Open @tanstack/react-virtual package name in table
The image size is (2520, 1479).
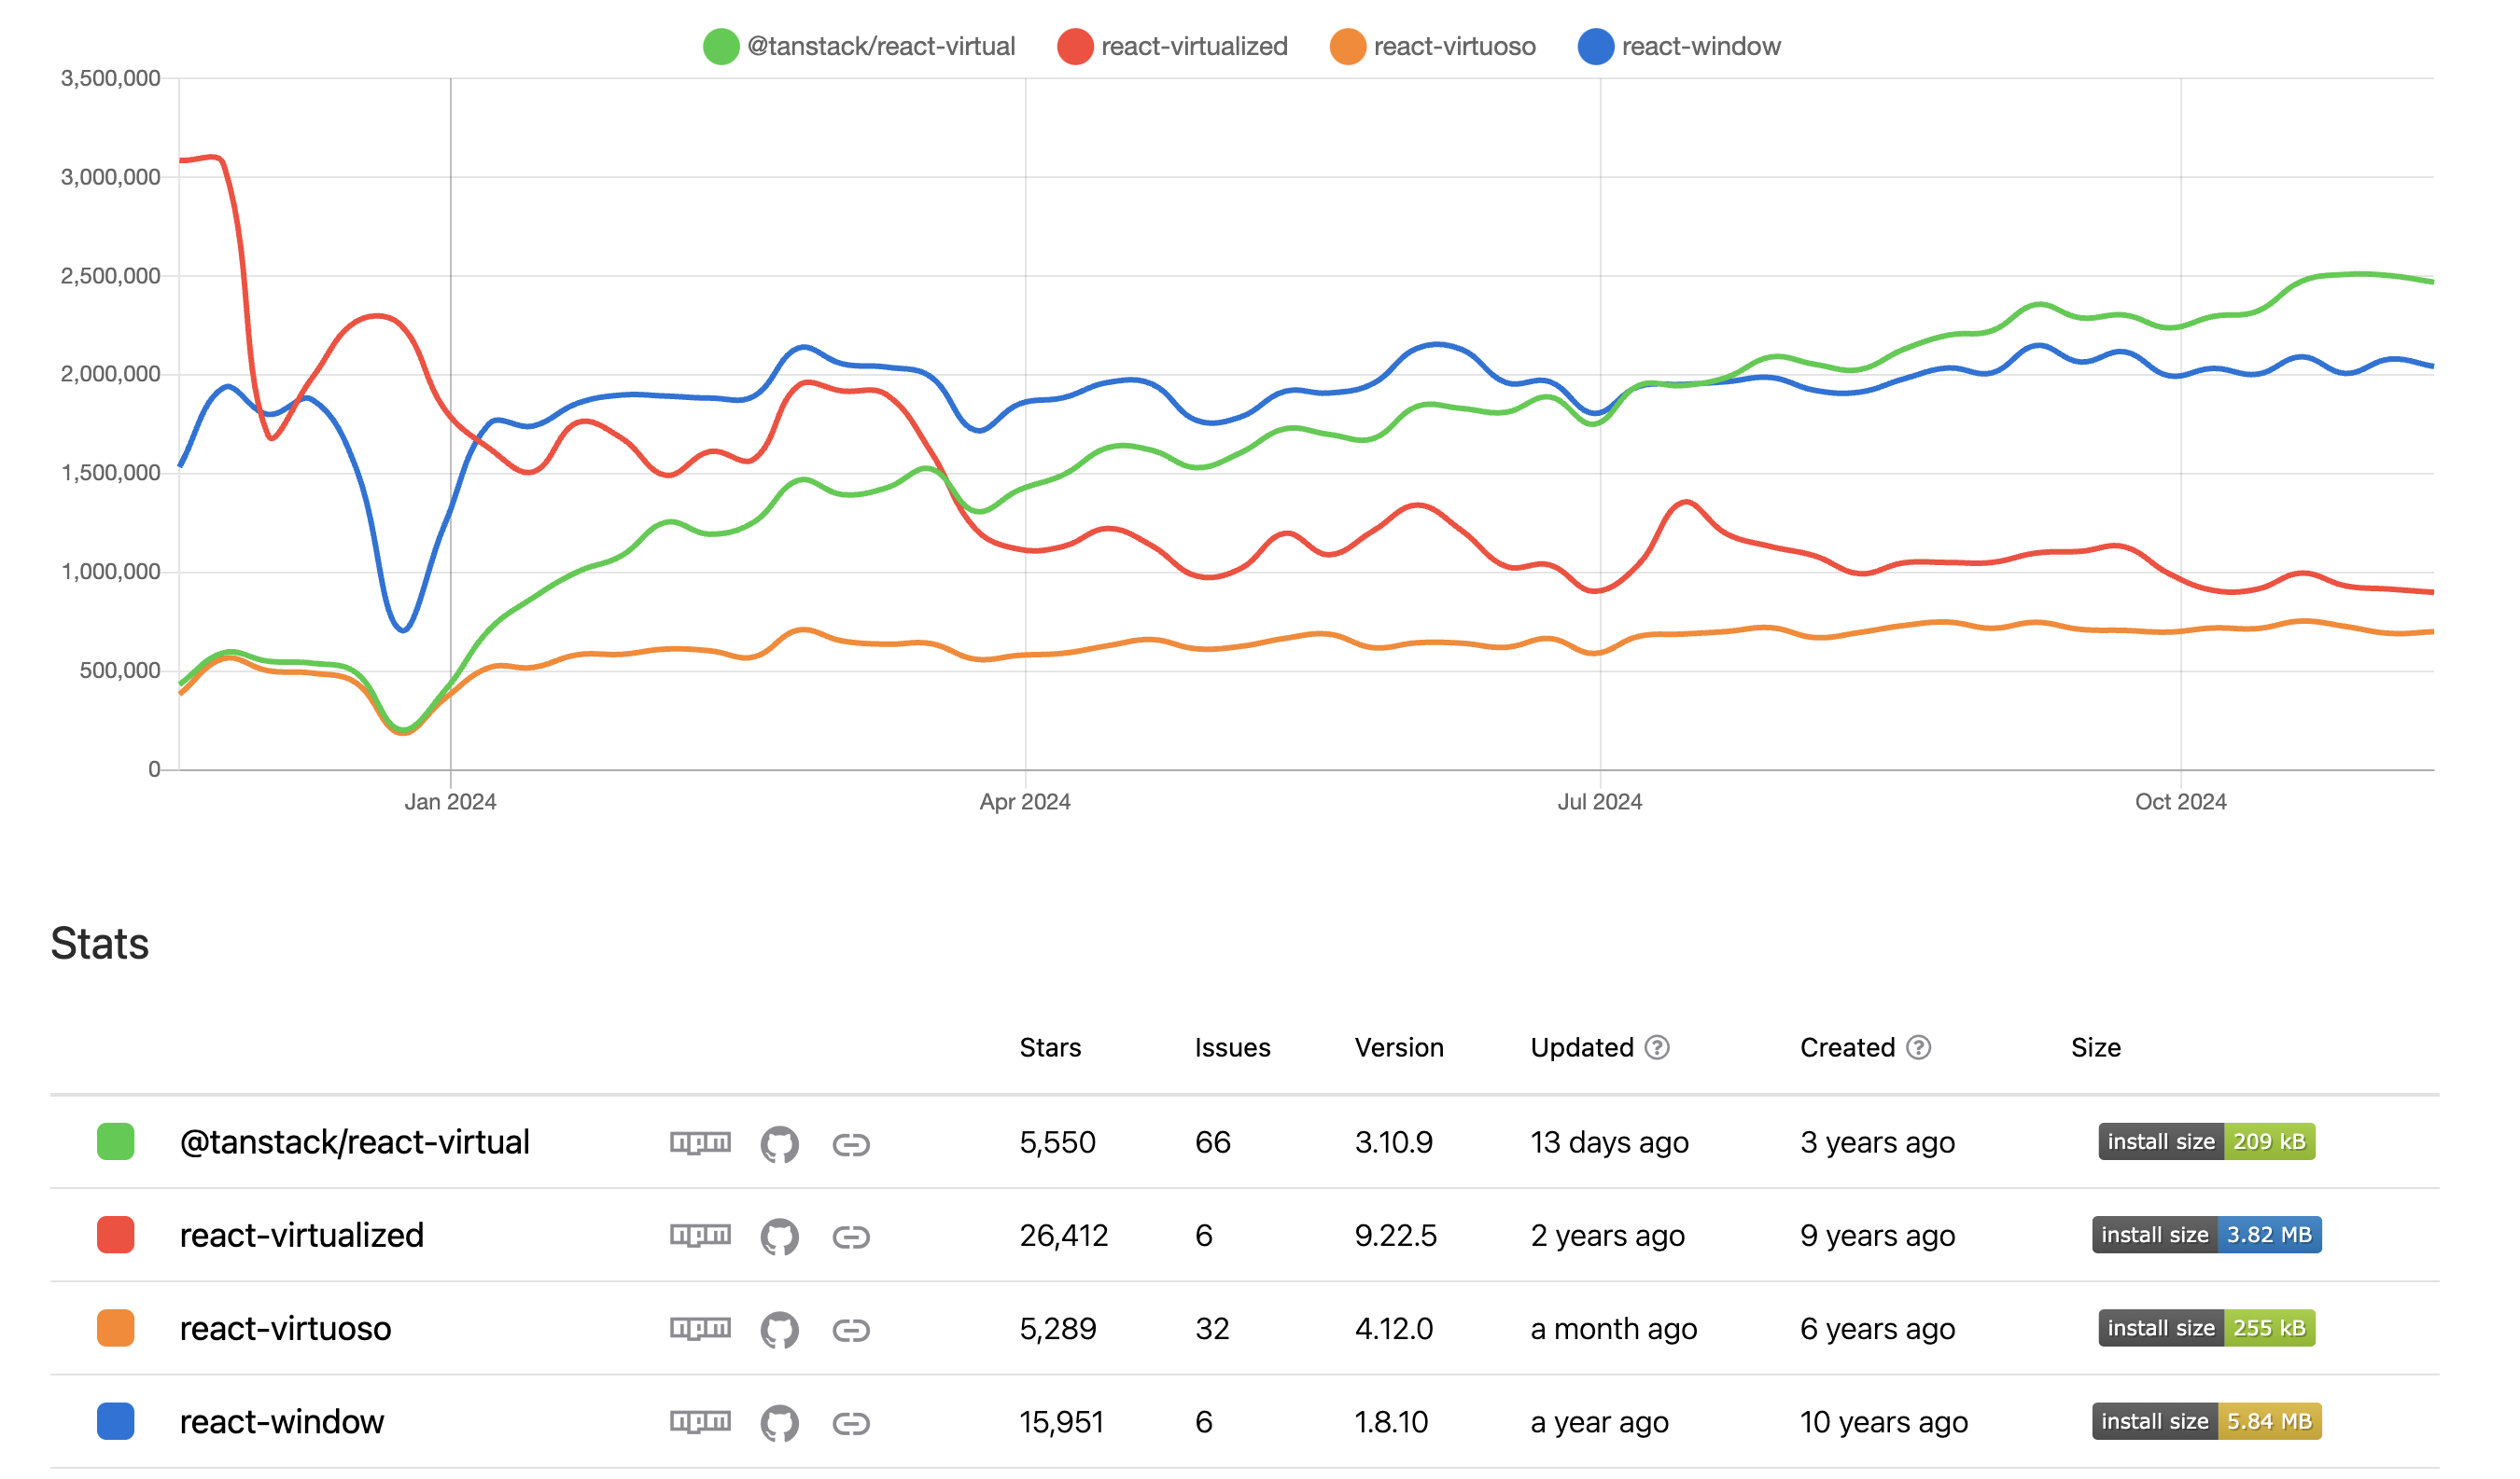[x=355, y=1142]
